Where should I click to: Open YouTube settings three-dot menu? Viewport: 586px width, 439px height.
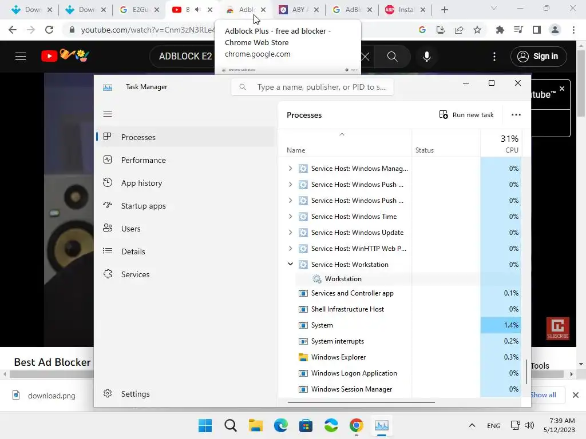[x=494, y=57]
